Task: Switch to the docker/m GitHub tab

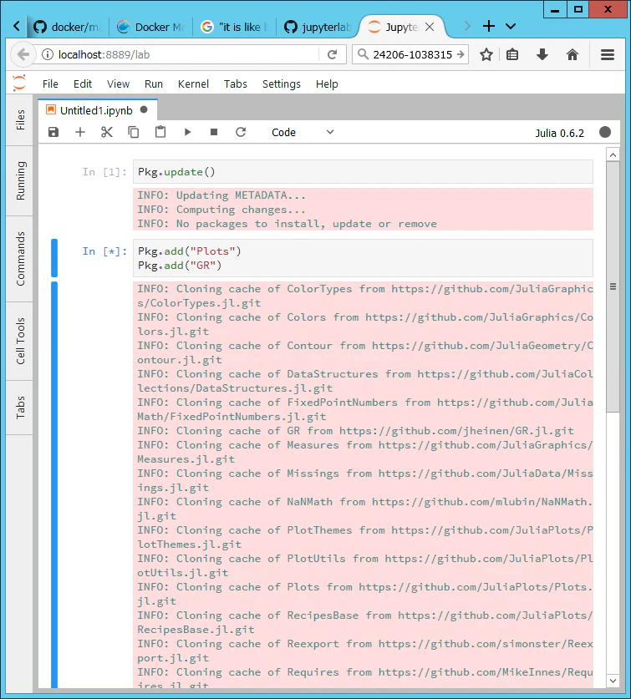Action: point(69,28)
